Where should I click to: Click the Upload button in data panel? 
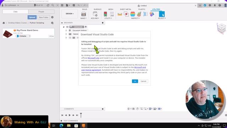pyautogui.click(x=32, y=17)
